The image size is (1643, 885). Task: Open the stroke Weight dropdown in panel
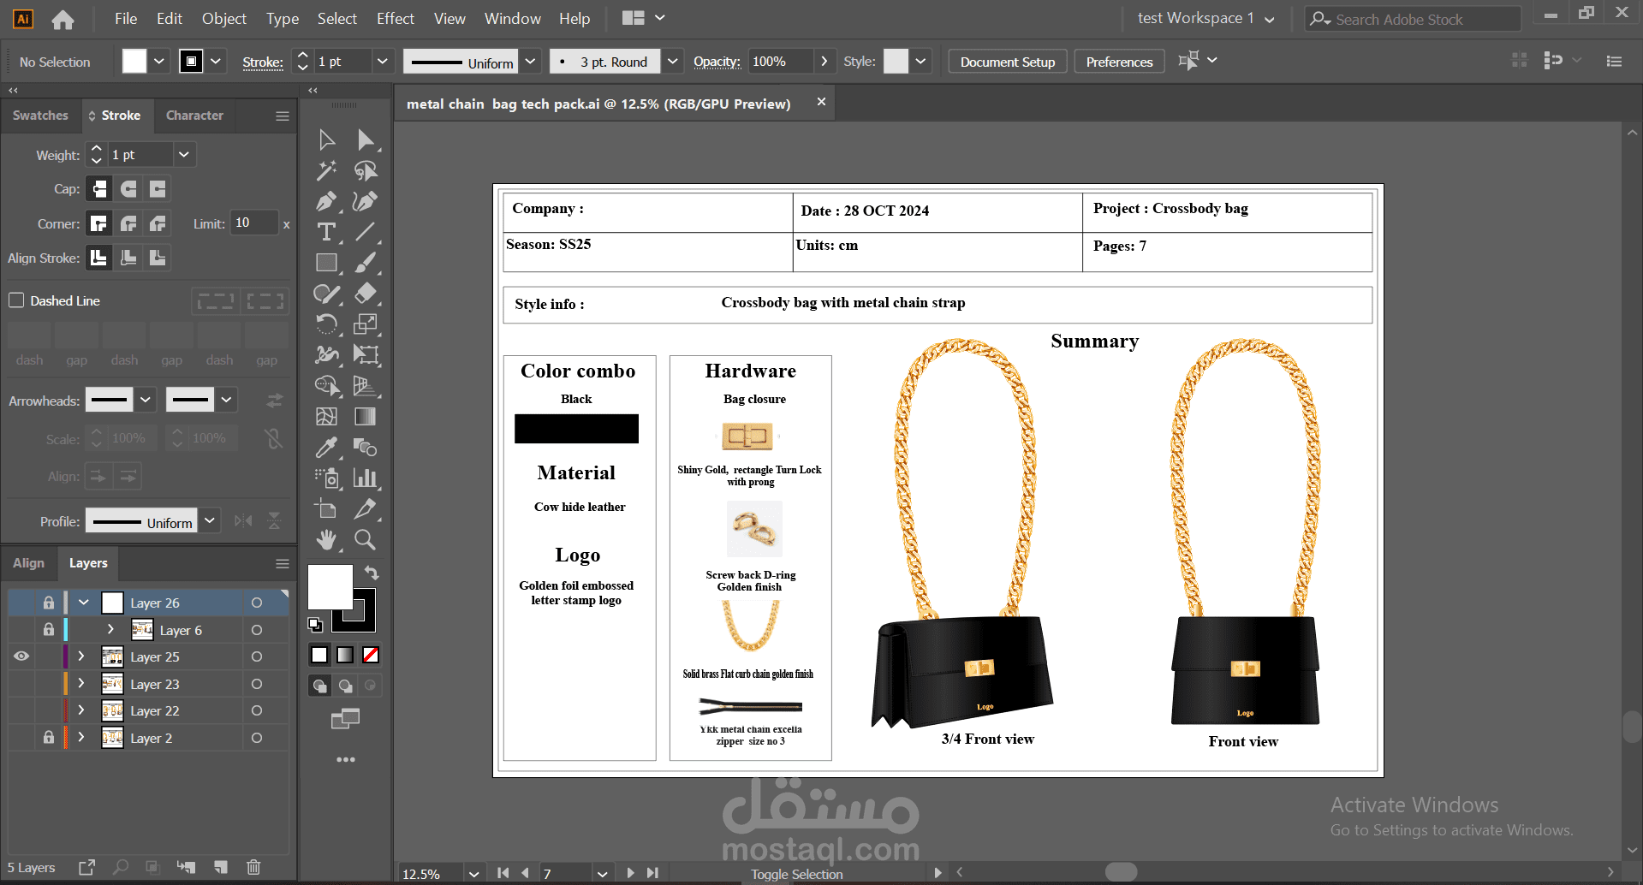(184, 155)
